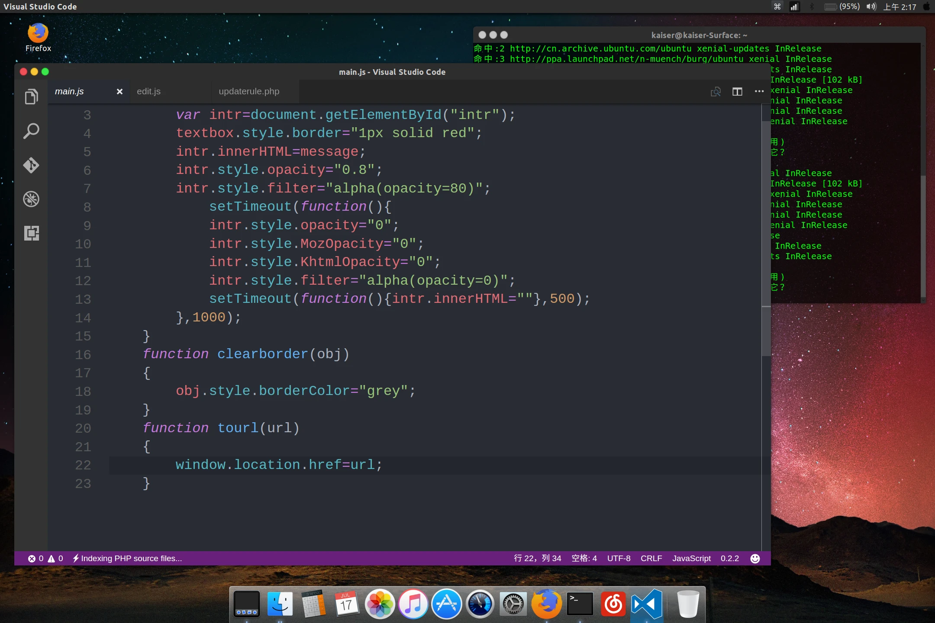The width and height of the screenshot is (935, 623).
Task: Open the Source Control git icon
Action: pyautogui.click(x=31, y=165)
